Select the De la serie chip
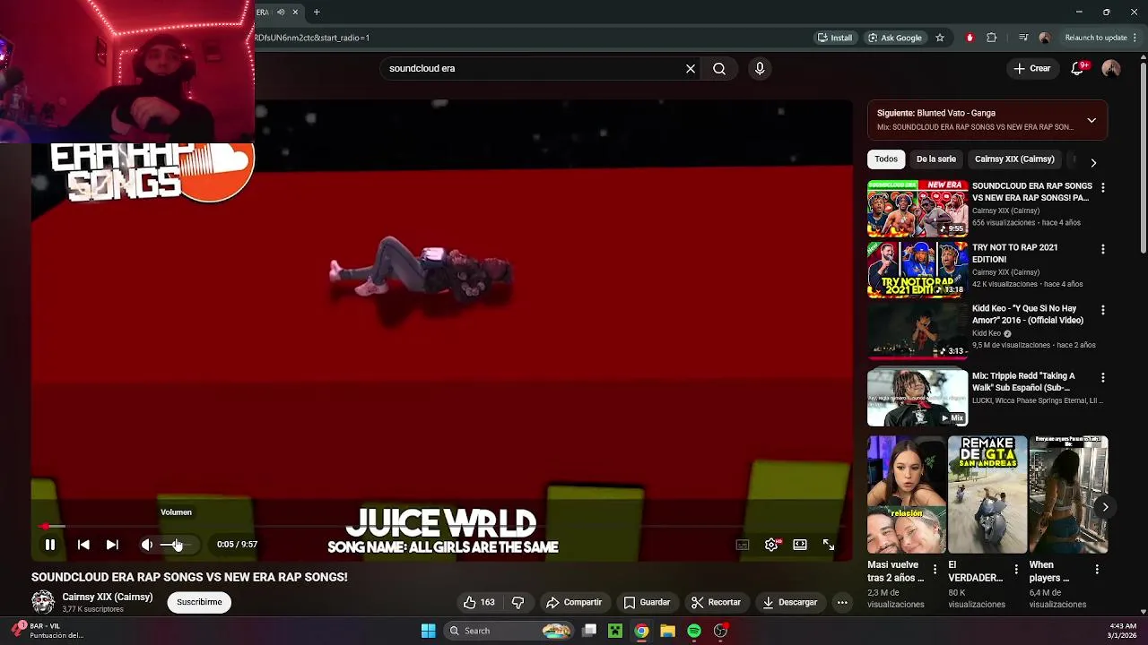The width and height of the screenshot is (1148, 645). pyautogui.click(x=936, y=159)
